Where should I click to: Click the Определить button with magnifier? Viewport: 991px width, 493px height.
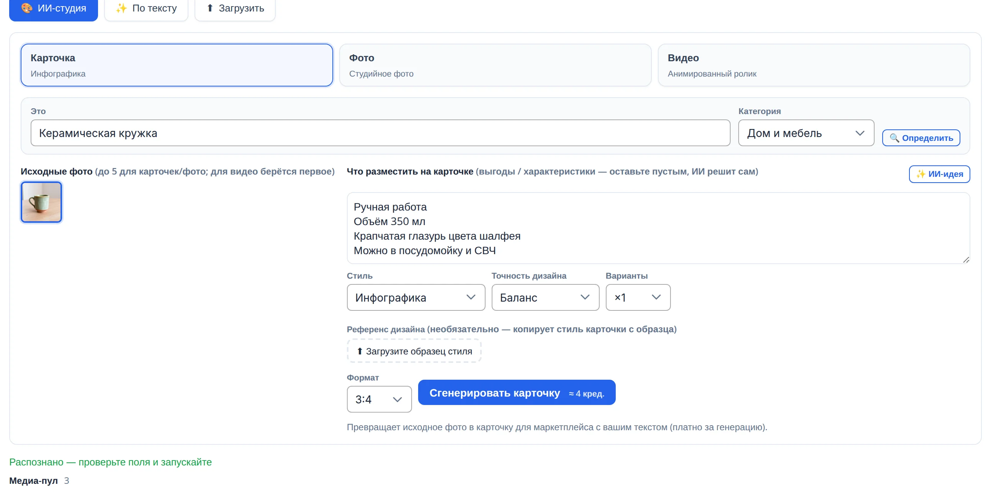click(921, 138)
